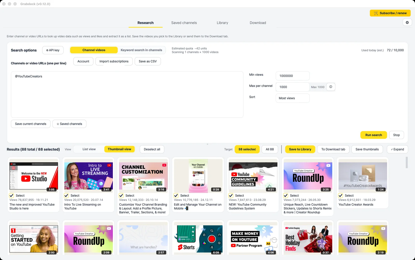Switch to the Saved channels tab
The image size is (415, 260).
[x=184, y=23]
